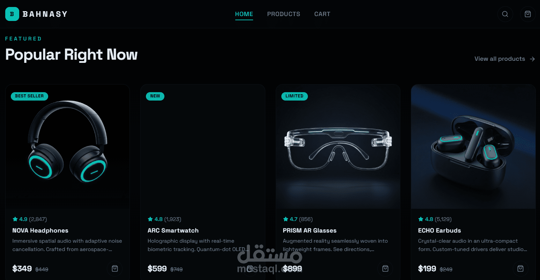Image resolution: width=540 pixels, height=280 pixels.
Task: Open the PRISM AR Glasses title
Action: (x=310, y=230)
